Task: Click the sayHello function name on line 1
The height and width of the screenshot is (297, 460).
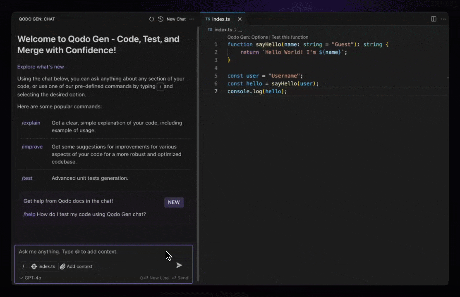Action: point(268,45)
